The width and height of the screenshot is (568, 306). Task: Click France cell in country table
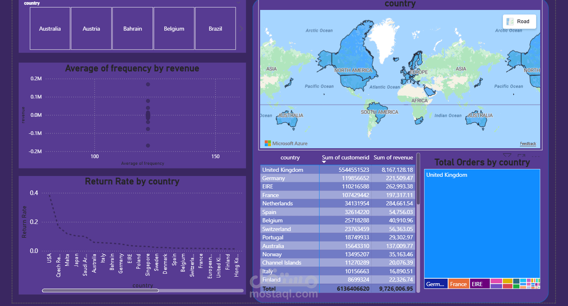[x=290, y=195]
